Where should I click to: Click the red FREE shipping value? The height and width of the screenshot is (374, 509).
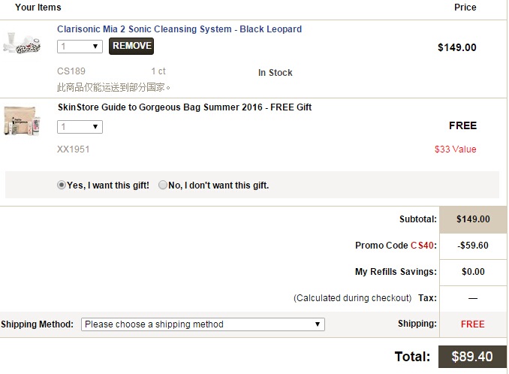(473, 324)
